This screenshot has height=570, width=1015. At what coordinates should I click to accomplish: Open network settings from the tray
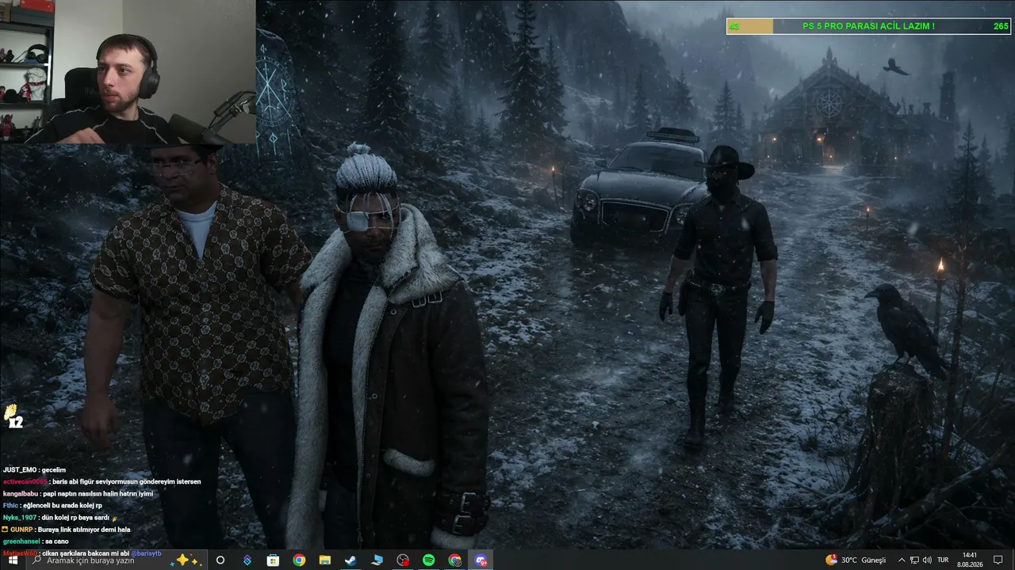(x=914, y=560)
